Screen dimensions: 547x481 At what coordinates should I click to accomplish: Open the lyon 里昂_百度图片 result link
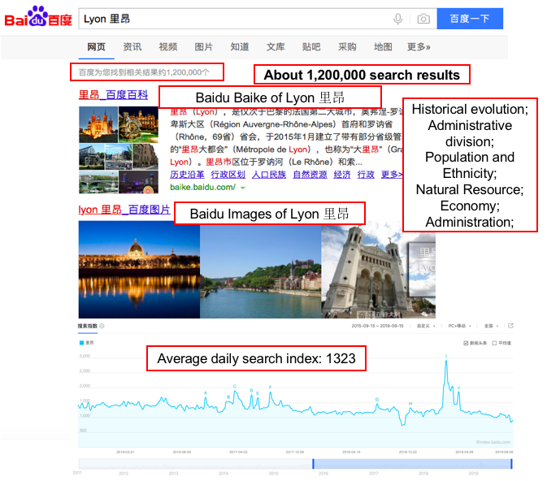click(x=124, y=210)
